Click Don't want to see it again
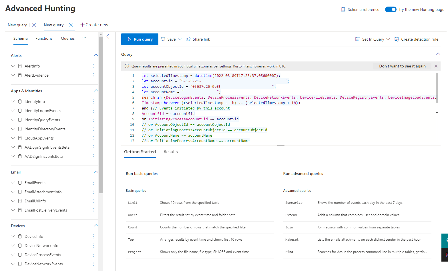 (x=402, y=66)
